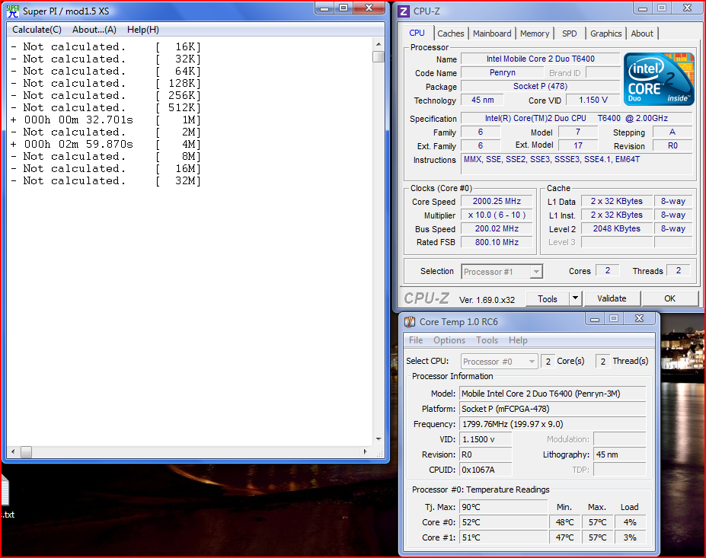
Task: Open Help menu in Super PI
Action: pyautogui.click(x=143, y=30)
